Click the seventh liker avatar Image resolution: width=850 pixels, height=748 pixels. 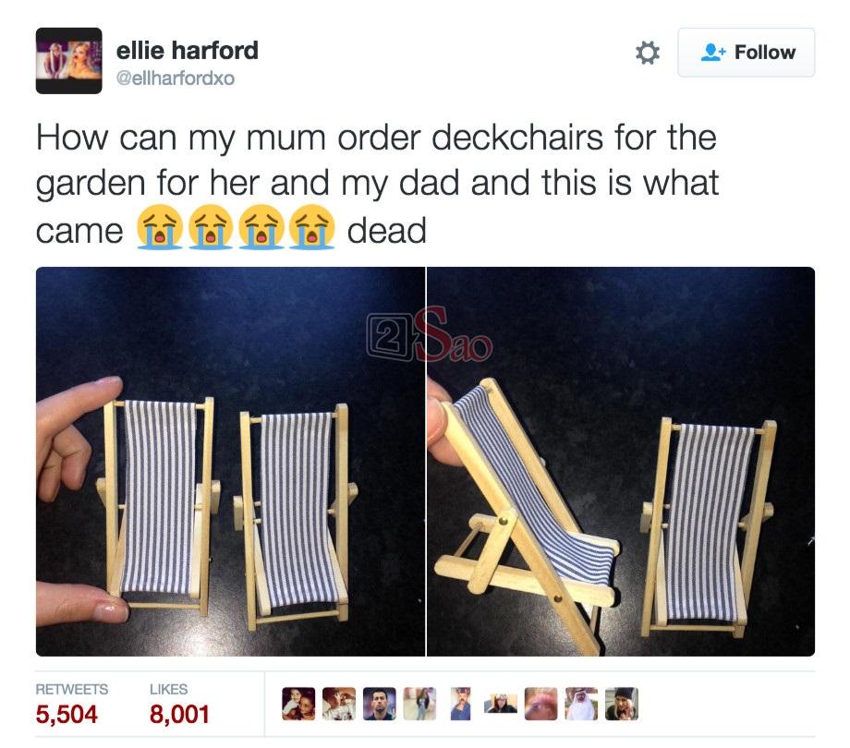(541, 704)
